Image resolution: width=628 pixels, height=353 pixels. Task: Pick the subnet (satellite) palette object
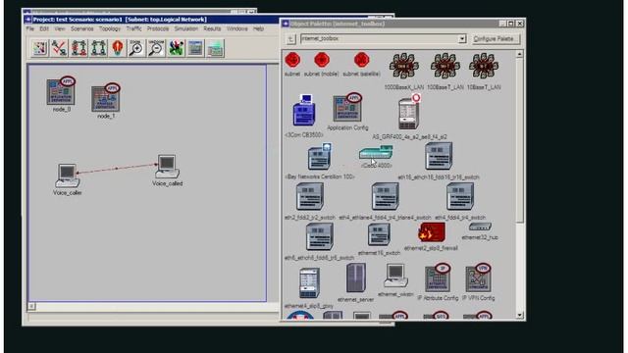(x=361, y=61)
